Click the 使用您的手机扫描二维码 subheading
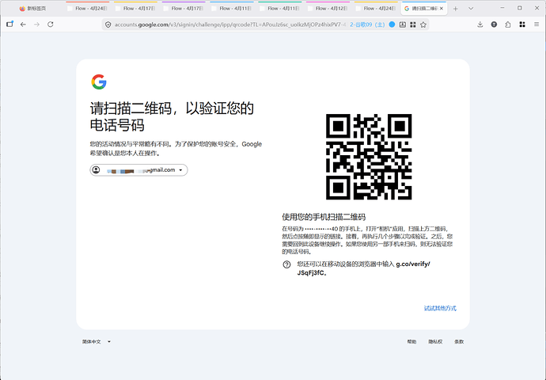Screen dimensions: 546x380 point(324,217)
